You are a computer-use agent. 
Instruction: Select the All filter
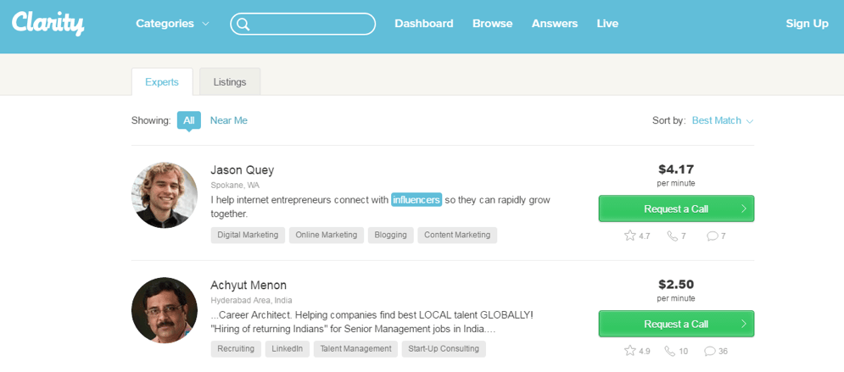click(189, 120)
